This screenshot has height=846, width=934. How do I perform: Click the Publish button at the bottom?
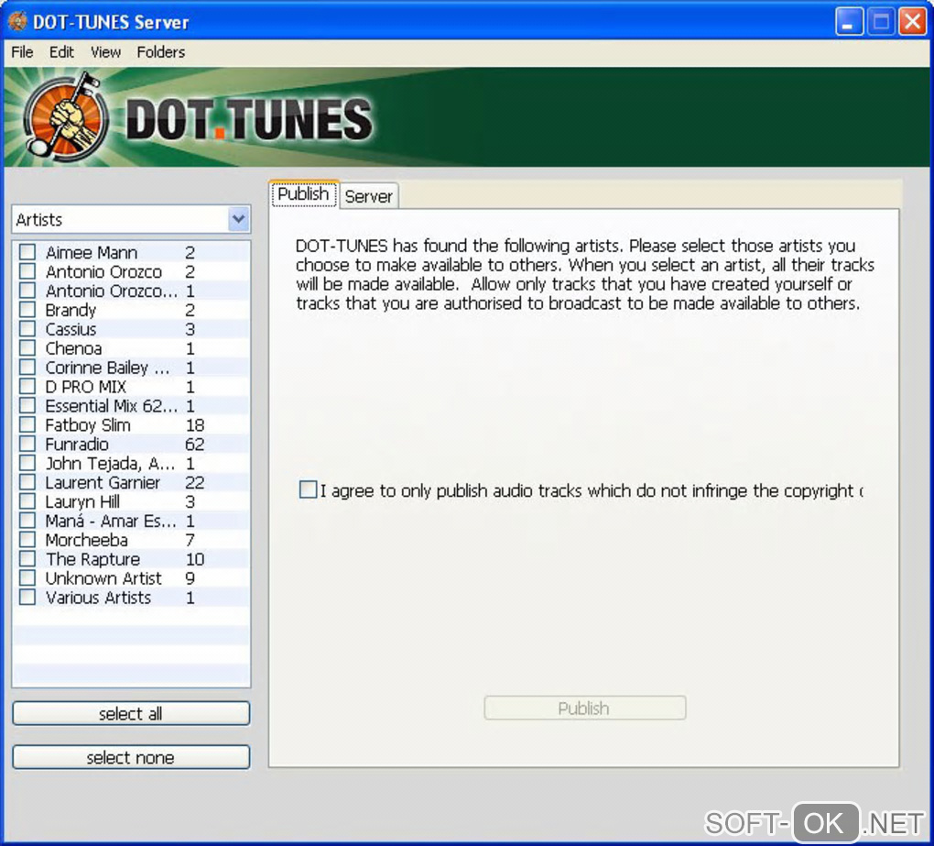tap(584, 708)
